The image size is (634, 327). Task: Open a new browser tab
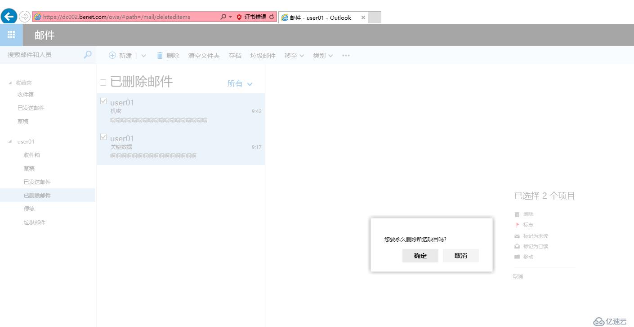(375, 17)
